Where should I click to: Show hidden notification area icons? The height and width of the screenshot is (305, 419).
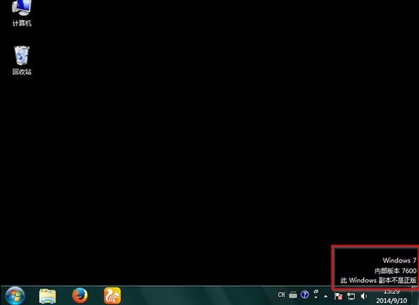tap(325, 295)
